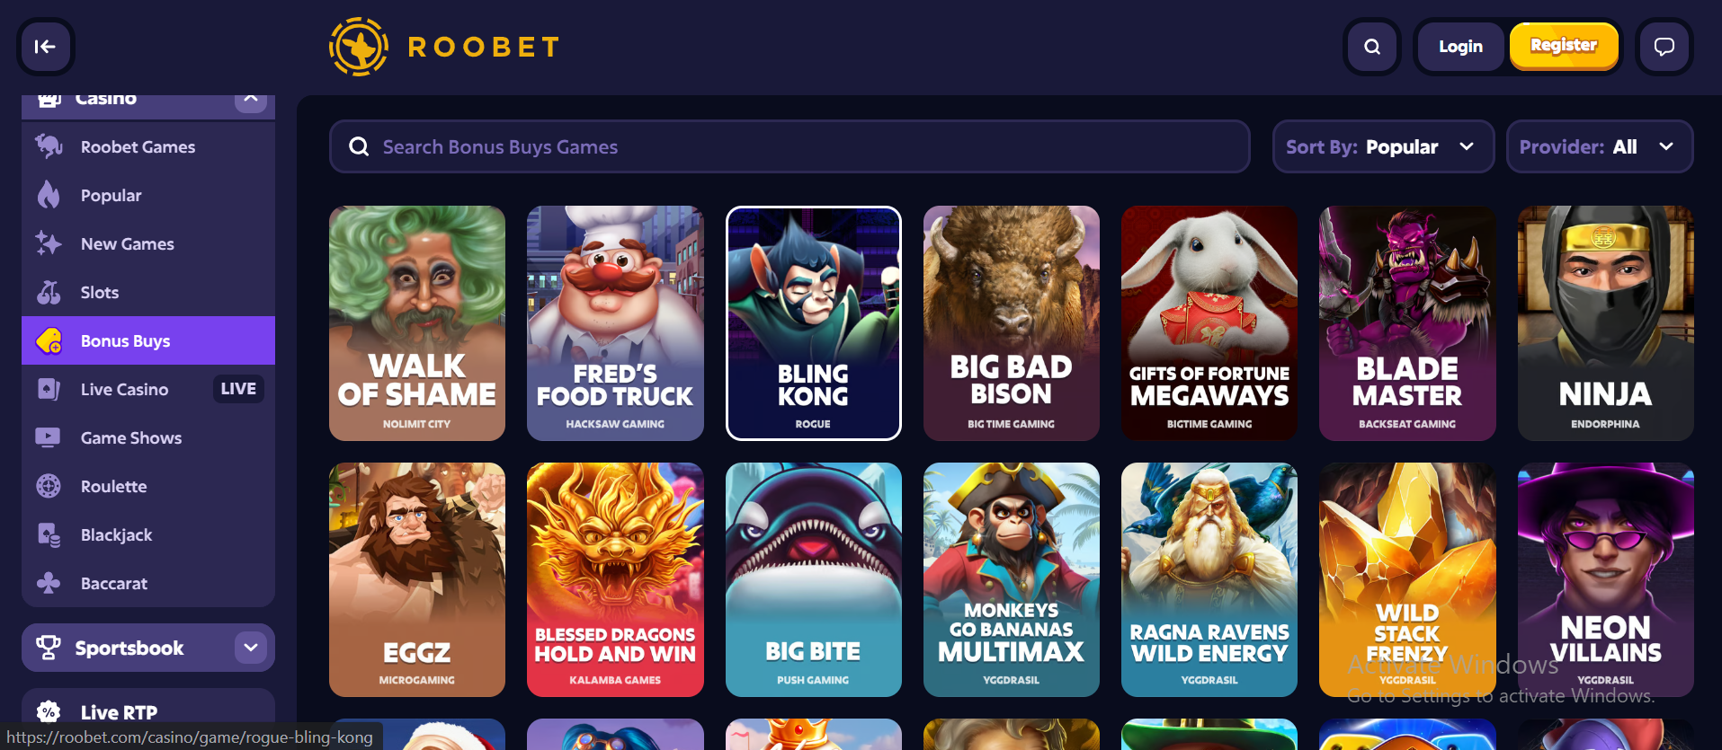Collapse the sidebar with the arrow icon
Viewport: 1722px width, 750px height.
[x=45, y=47]
